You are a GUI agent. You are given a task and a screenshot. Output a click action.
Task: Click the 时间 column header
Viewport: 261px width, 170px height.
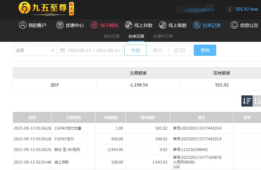point(32,118)
